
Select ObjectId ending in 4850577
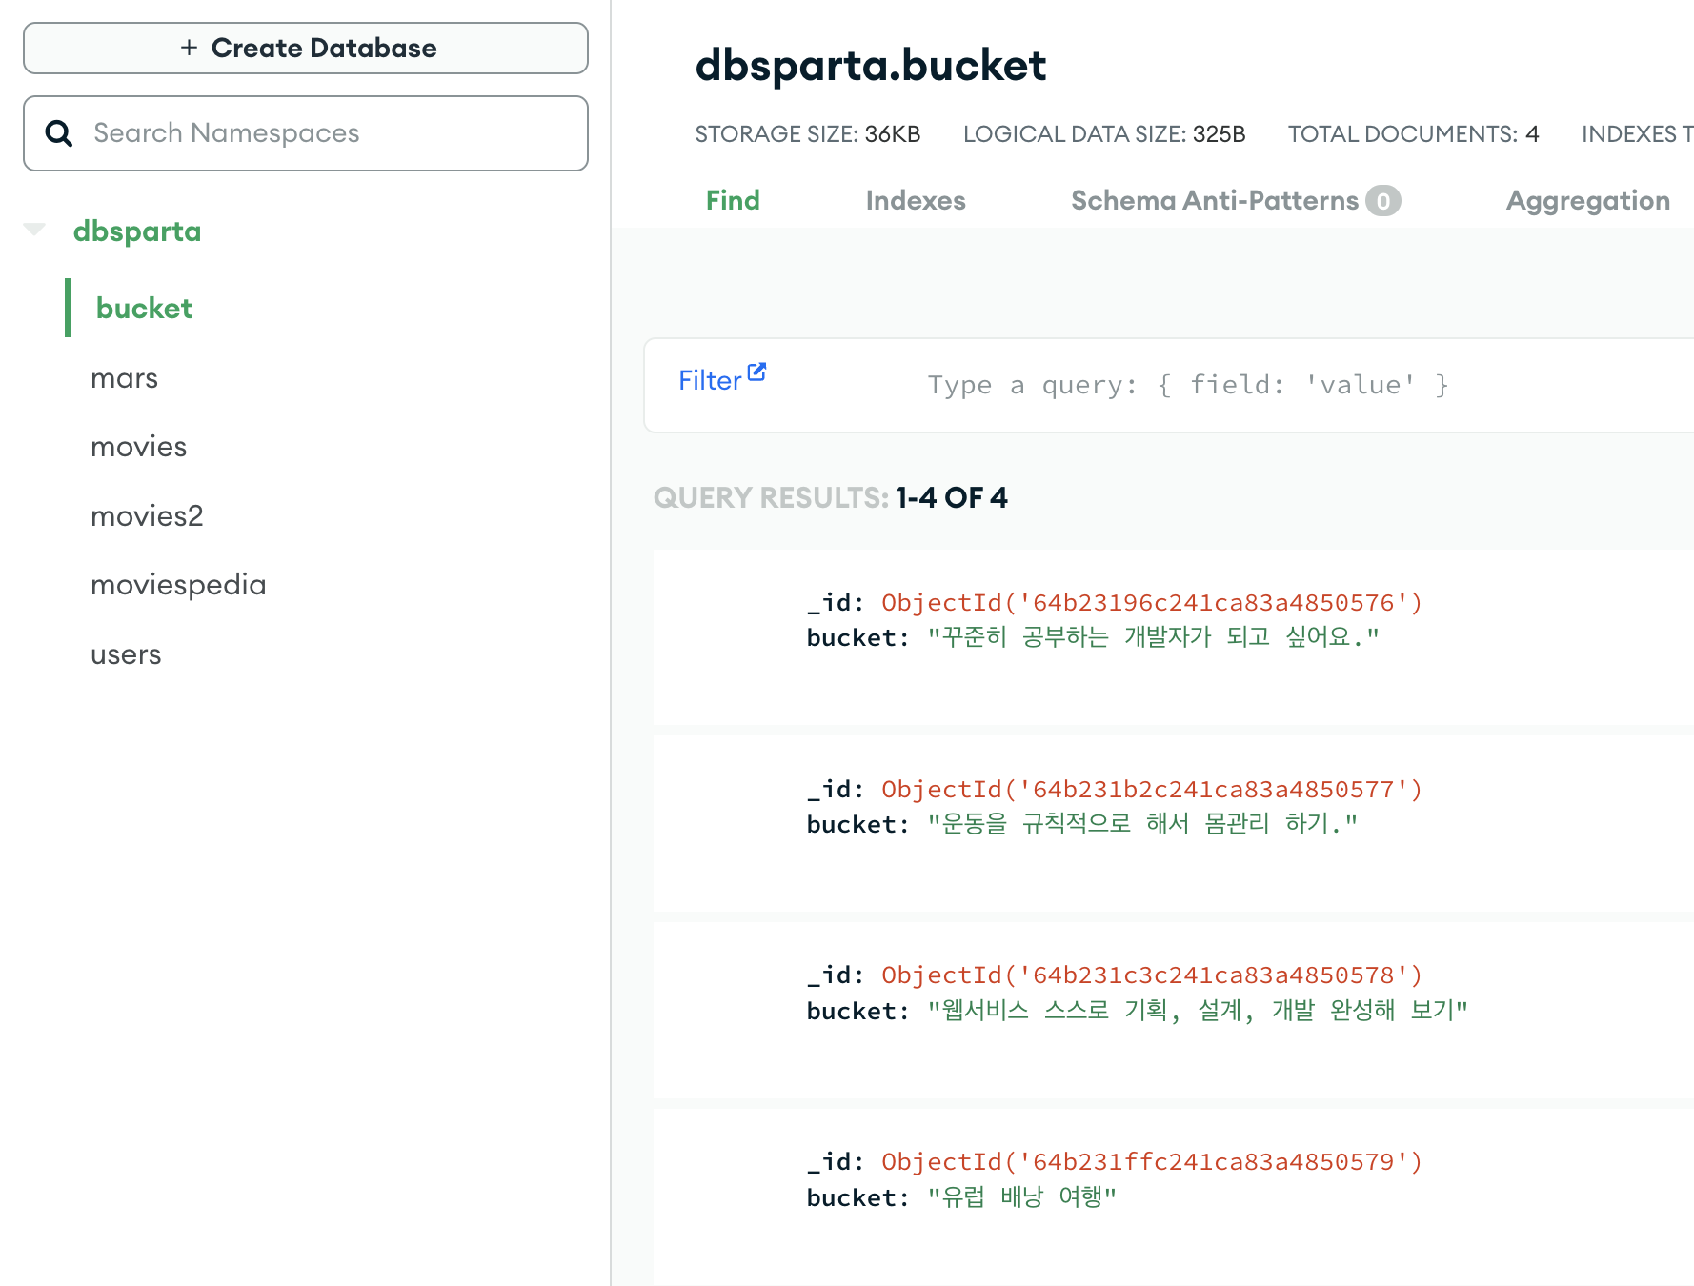coord(1152,789)
